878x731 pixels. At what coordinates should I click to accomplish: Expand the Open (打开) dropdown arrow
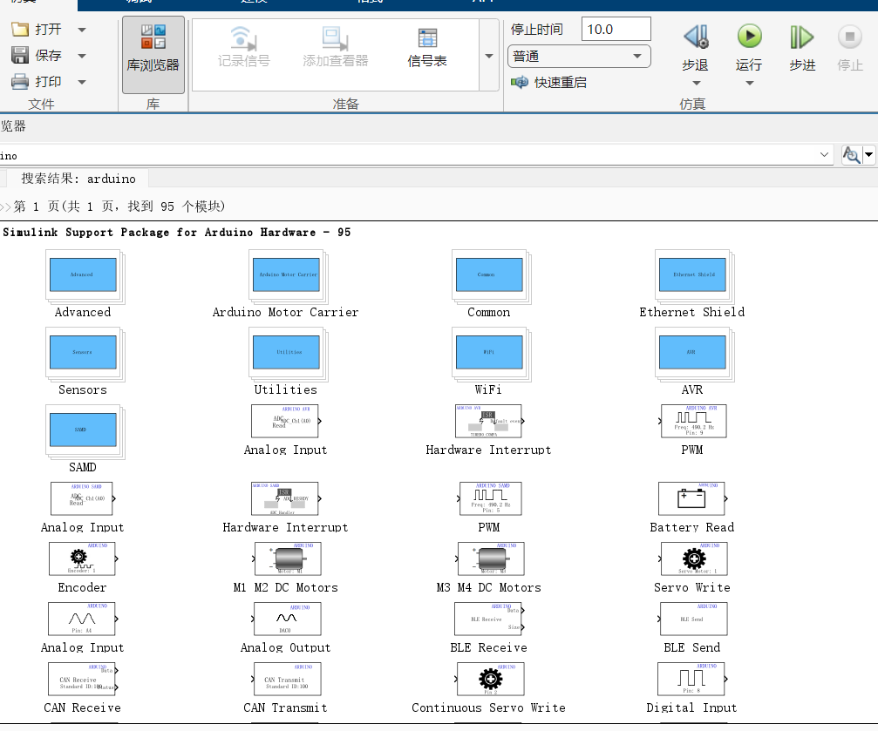tap(82, 30)
